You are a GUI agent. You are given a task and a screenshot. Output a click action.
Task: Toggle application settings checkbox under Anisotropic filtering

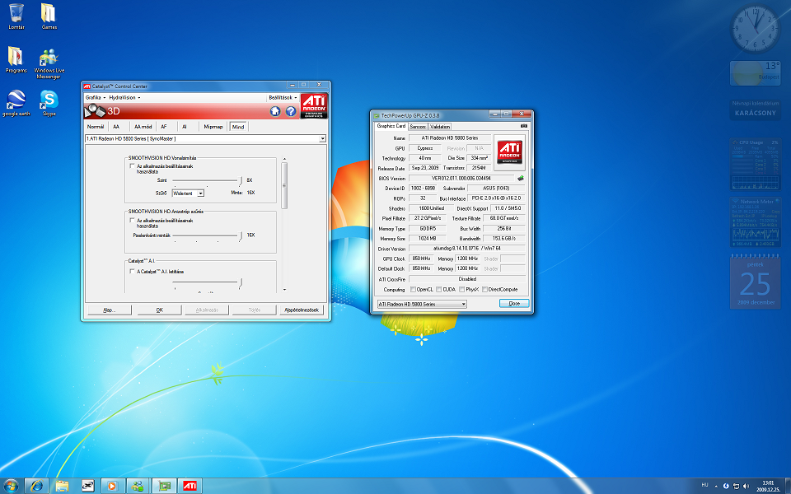[x=132, y=221]
